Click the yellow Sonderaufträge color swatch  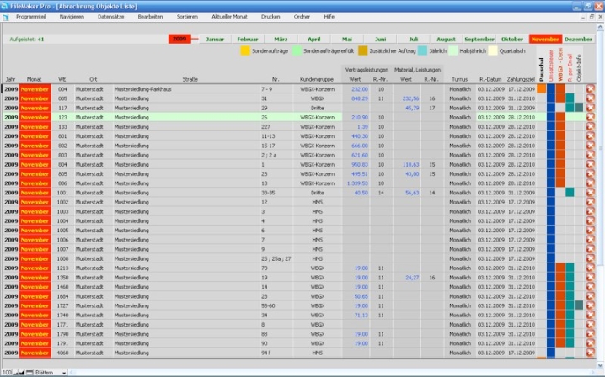[245, 51]
